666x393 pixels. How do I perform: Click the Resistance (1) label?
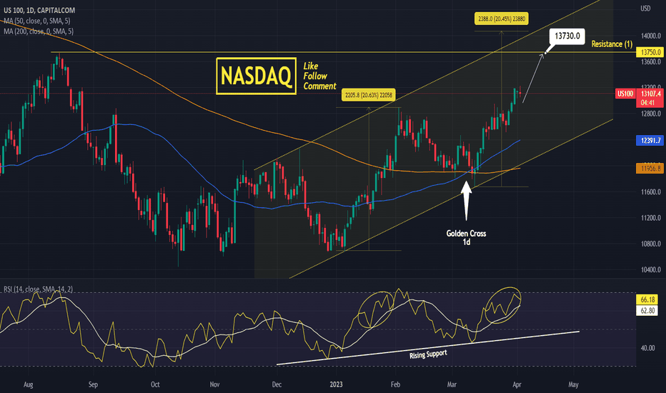[612, 44]
